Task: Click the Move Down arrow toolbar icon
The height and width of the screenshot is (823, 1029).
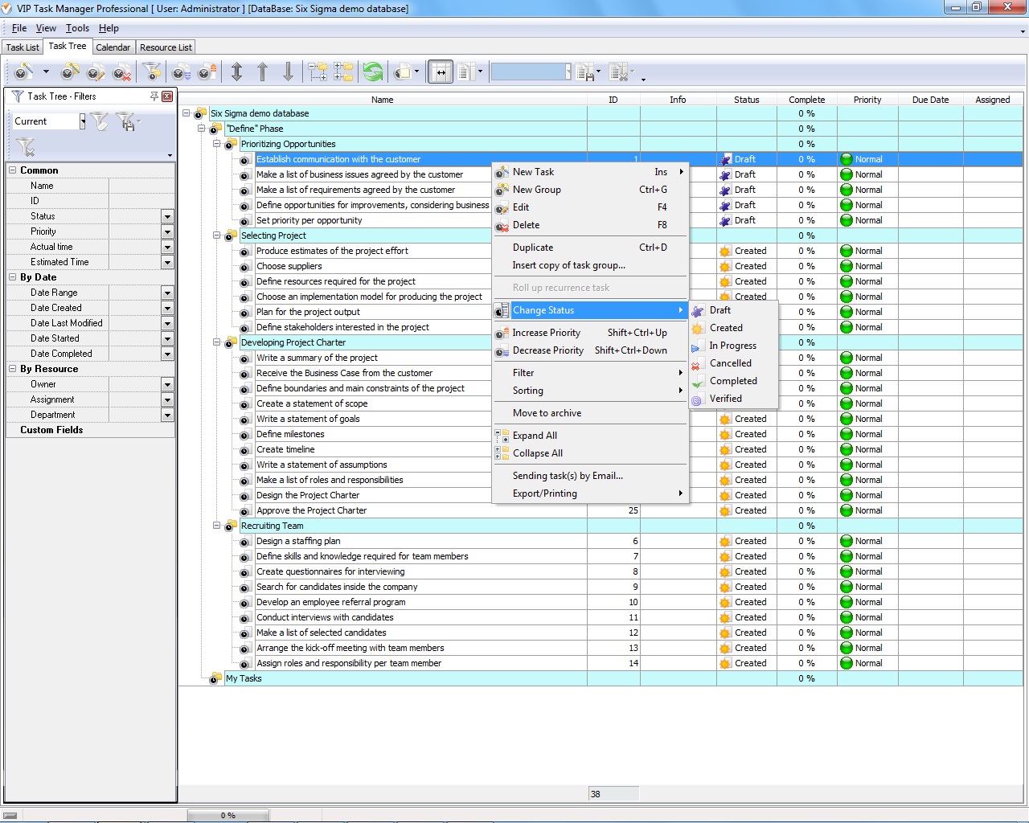Action: click(288, 72)
